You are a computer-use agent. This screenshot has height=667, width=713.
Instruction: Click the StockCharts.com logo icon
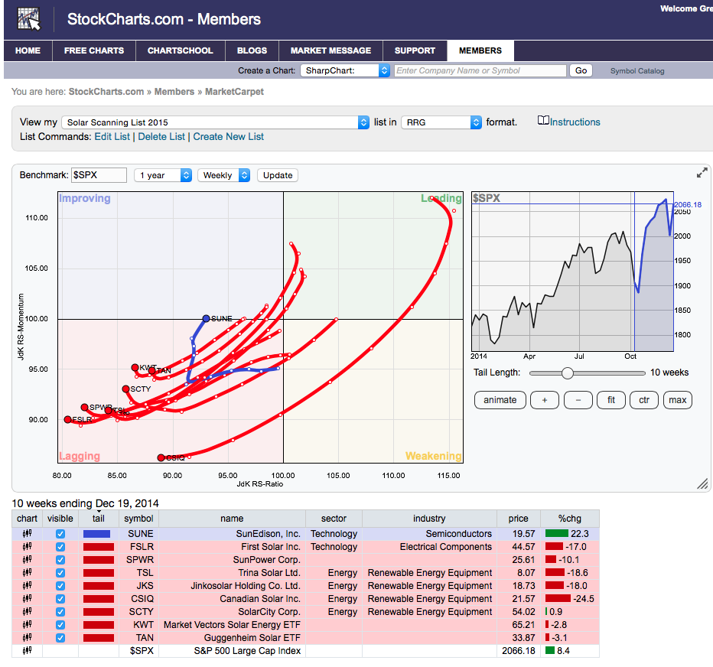pos(29,19)
